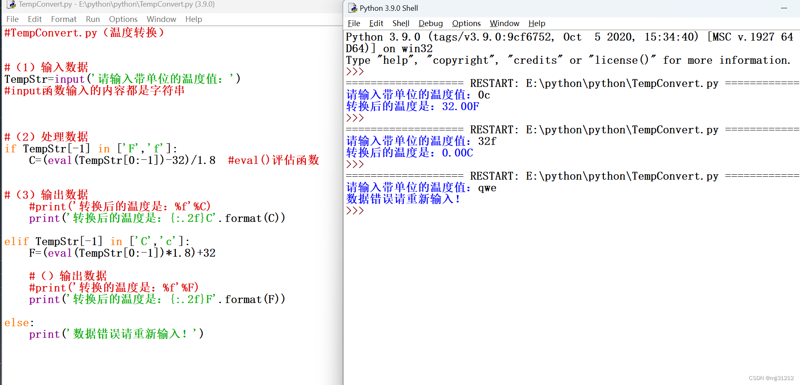The height and width of the screenshot is (385, 800).
Task: Click the '#eval()评估函数' comment
Action: coord(274,160)
